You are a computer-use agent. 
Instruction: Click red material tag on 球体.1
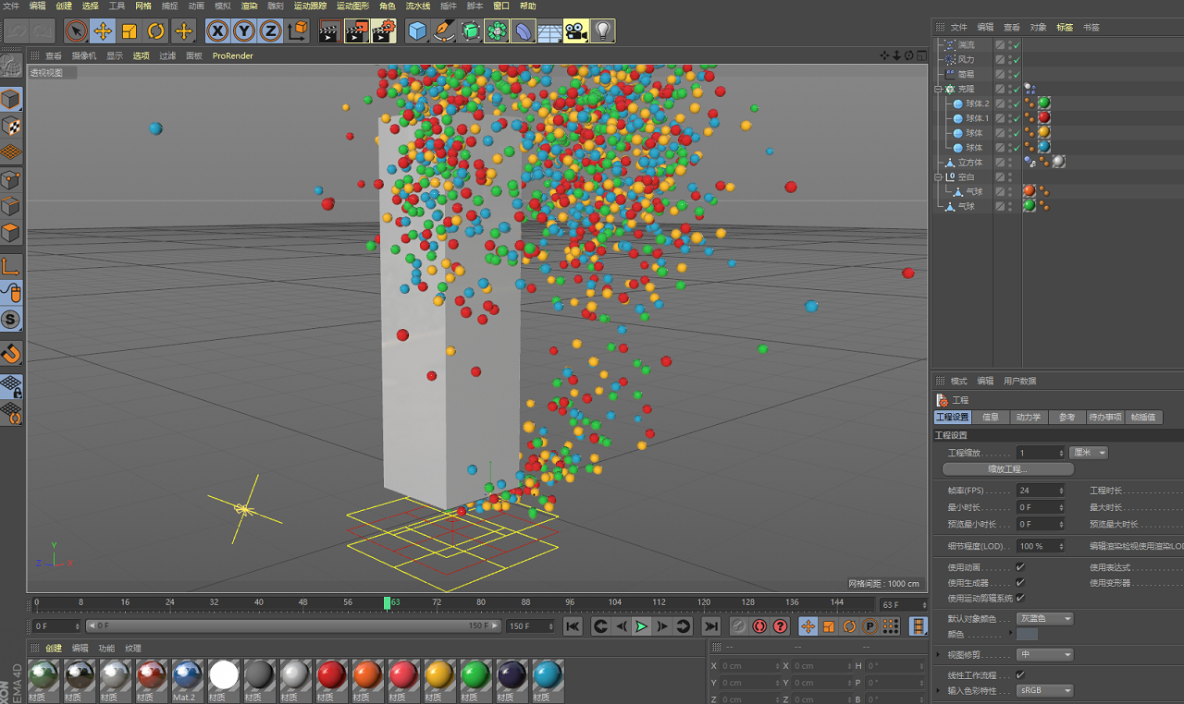1044,118
